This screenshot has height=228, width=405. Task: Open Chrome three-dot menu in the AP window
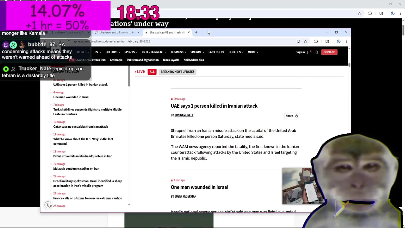click(x=346, y=41)
